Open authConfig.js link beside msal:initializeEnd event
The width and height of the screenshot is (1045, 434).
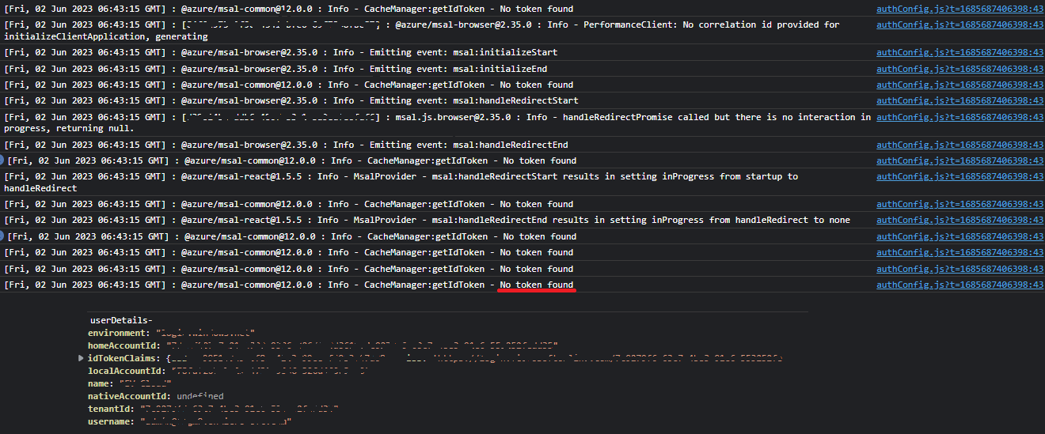pyautogui.click(x=959, y=69)
